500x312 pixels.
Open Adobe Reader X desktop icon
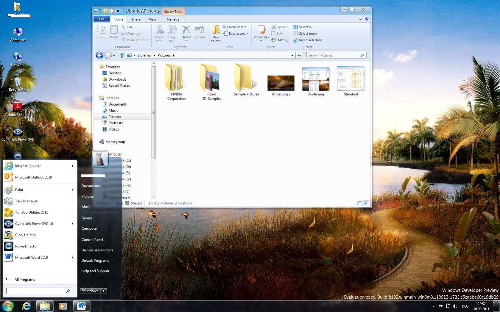(18, 109)
